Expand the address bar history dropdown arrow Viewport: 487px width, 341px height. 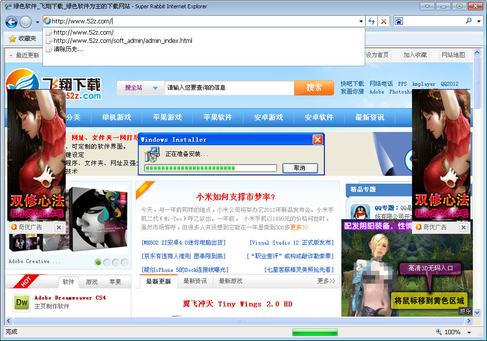(361, 21)
